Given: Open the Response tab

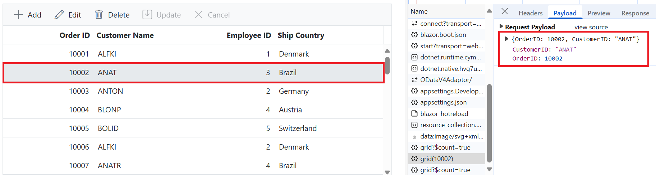Looking at the screenshot, I should pyautogui.click(x=635, y=13).
